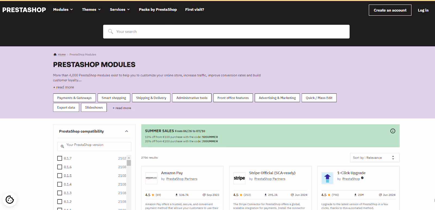
Task: Click the home icon in breadcrumb
Action: [55, 55]
